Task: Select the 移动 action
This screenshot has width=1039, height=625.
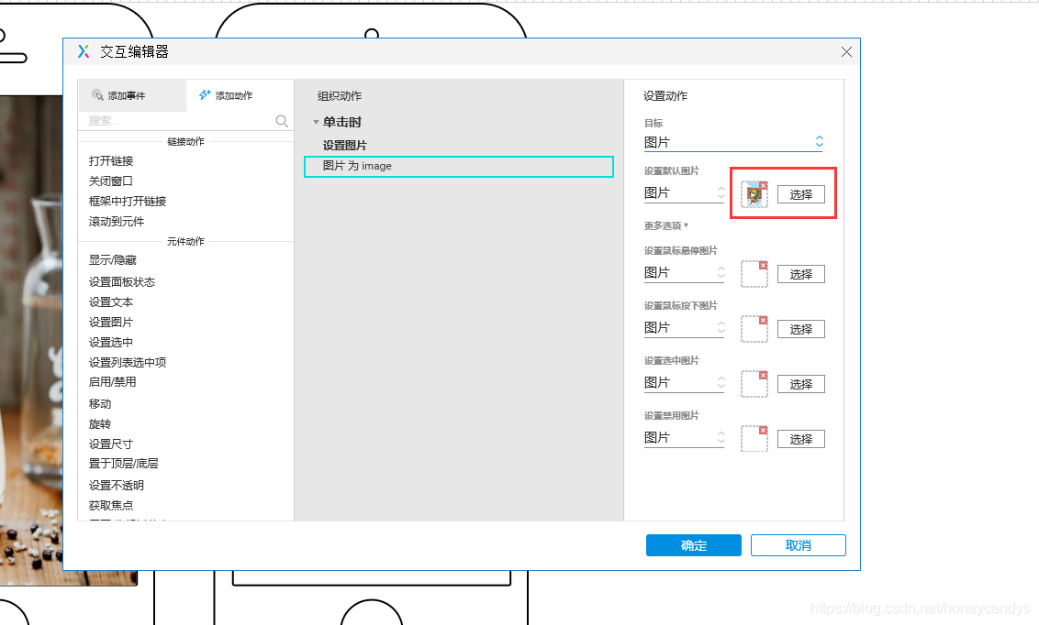Action: [100, 403]
